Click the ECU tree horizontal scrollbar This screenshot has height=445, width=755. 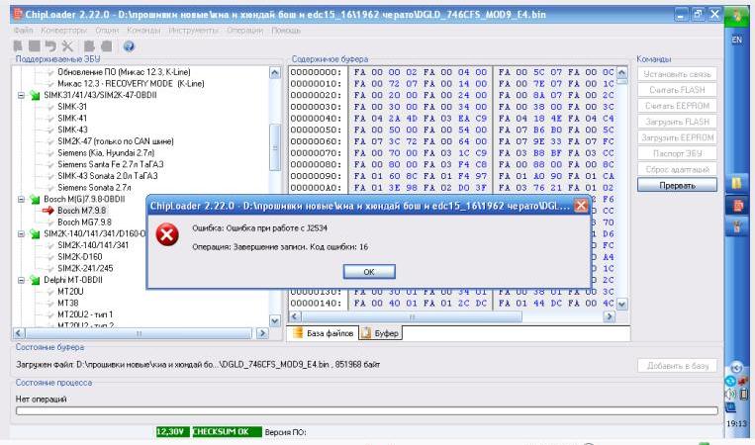pyautogui.click(x=139, y=333)
